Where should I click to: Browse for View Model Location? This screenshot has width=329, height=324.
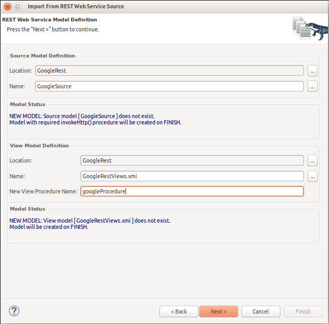coord(312,160)
